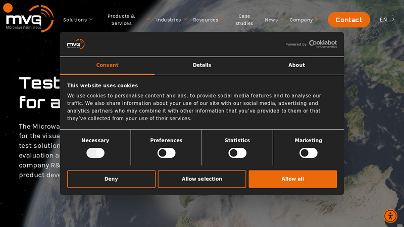404x227 pixels.
Task: Click the MVG logo inside the cookie dialog
Action: pos(76,44)
